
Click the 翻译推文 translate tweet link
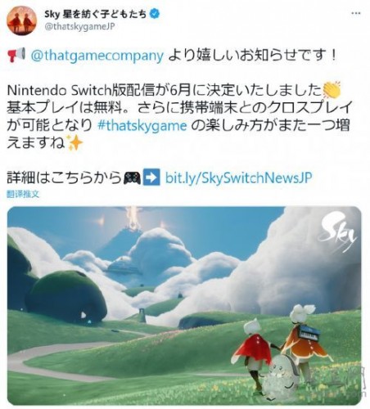pyautogui.click(x=23, y=194)
